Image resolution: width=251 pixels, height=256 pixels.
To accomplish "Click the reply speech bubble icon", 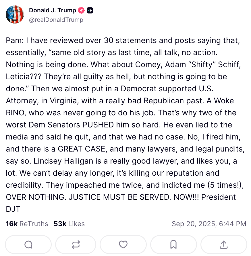I will 28,245.
